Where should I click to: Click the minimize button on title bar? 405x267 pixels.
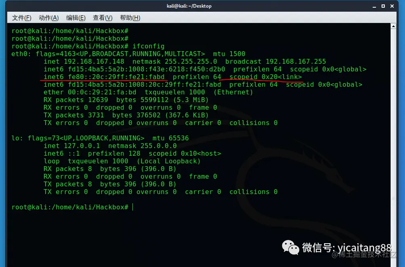point(375,6)
